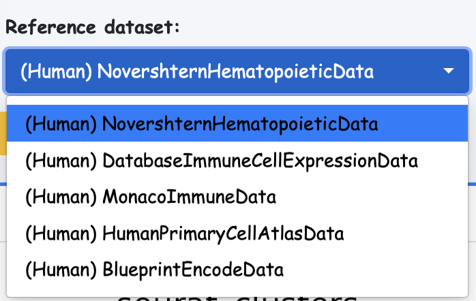Pick the (Human) HumanPrimaryCellAtlasData reference
The width and height of the screenshot is (476, 301).
coord(184,234)
